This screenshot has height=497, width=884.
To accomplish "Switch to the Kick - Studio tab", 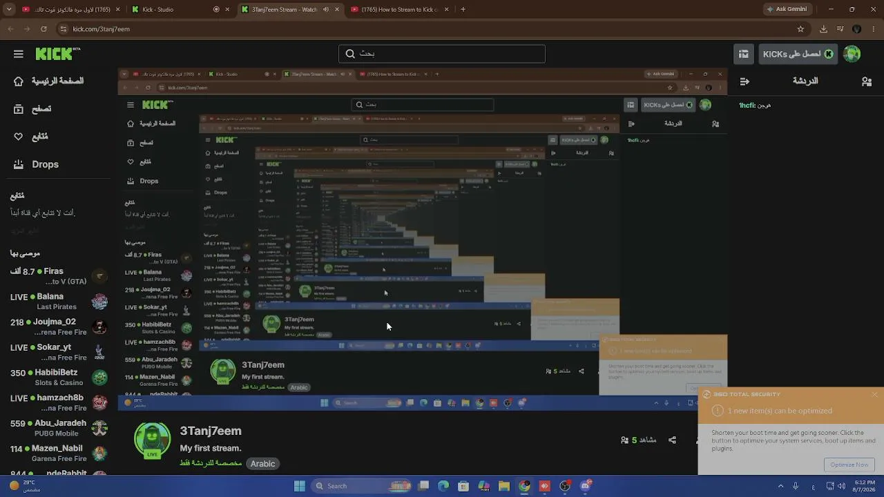I will (x=180, y=10).
